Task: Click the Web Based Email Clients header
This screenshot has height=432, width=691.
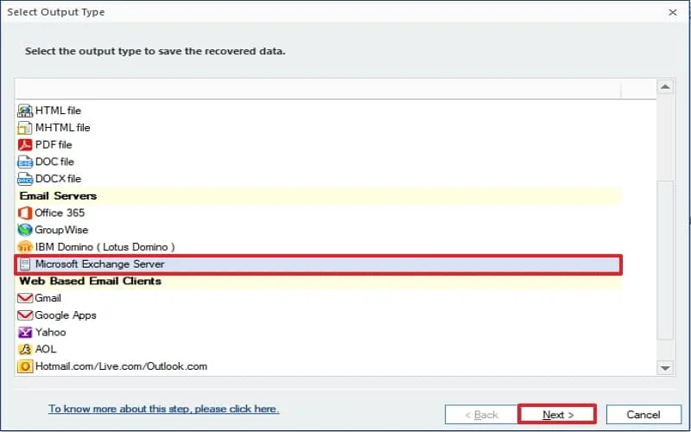Action: 318,282
